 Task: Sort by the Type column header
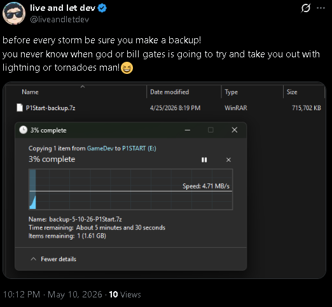(x=232, y=92)
